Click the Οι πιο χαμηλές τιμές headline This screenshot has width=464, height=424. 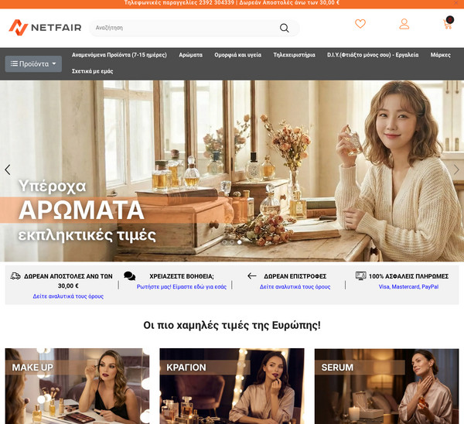[232, 326]
